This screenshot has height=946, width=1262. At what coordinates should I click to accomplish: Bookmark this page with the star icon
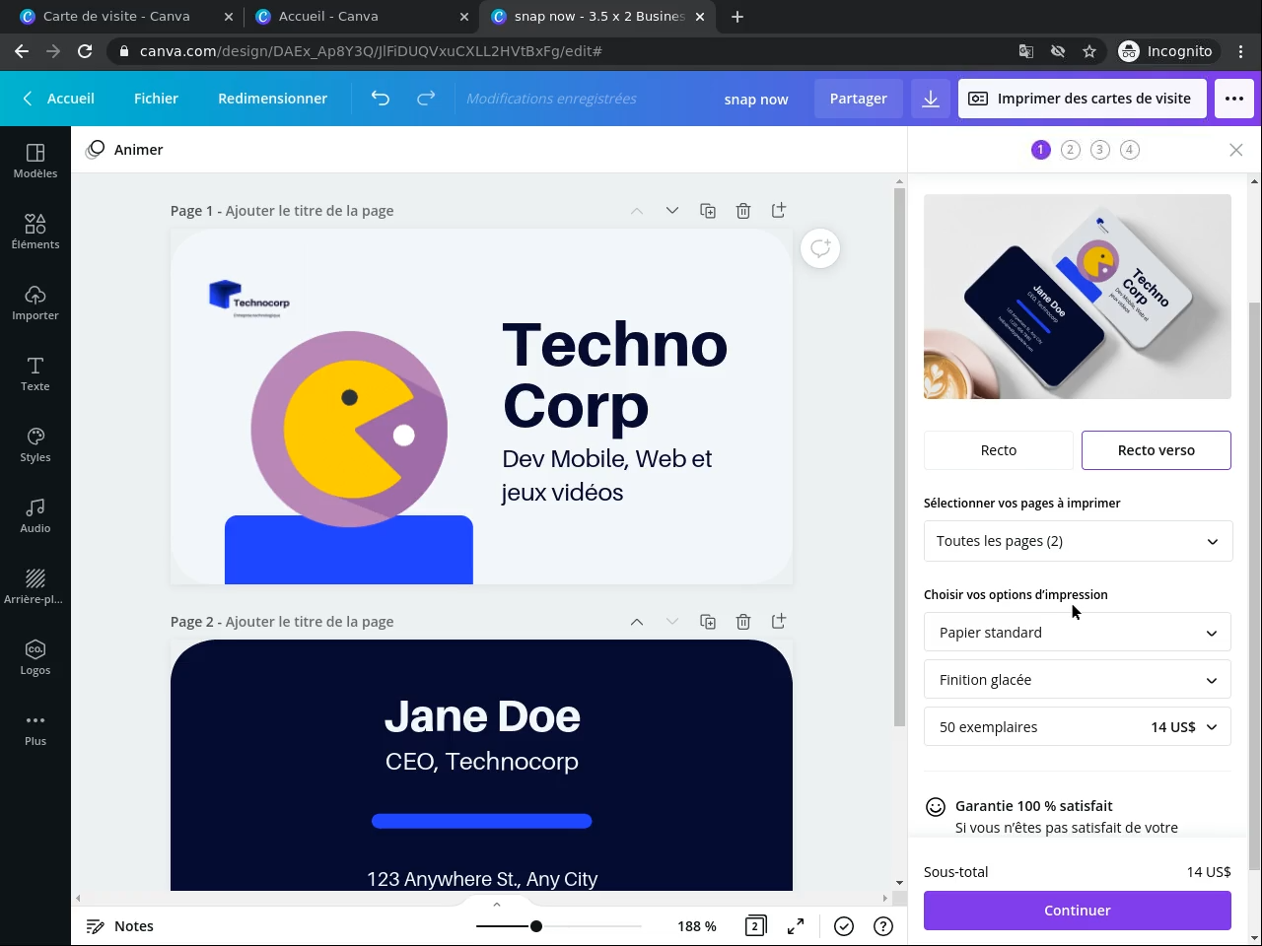click(1089, 51)
